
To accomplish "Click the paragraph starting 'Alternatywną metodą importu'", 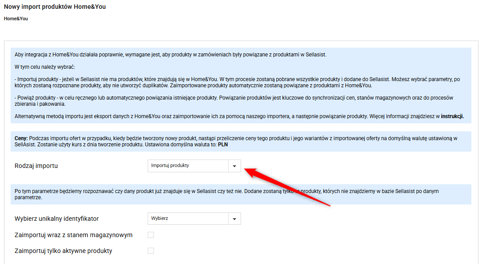I will tap(239, 116).
